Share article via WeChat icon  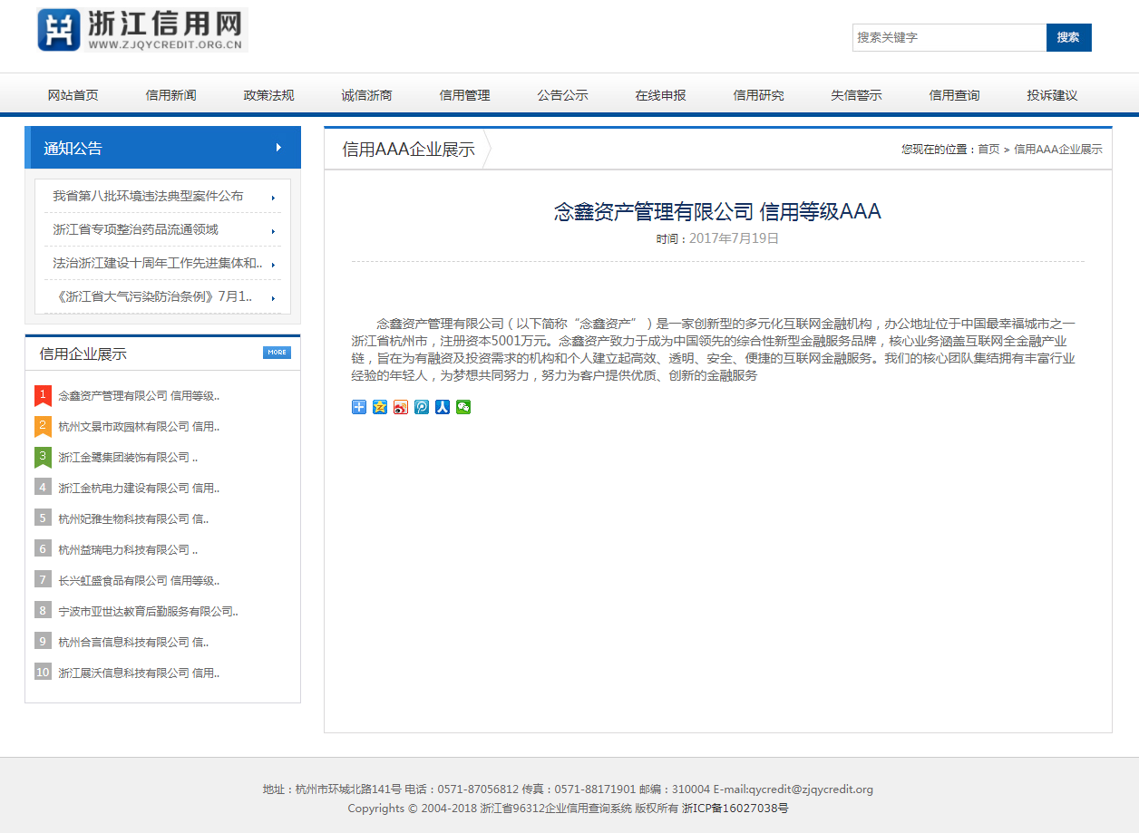click(x=463, y=407)
